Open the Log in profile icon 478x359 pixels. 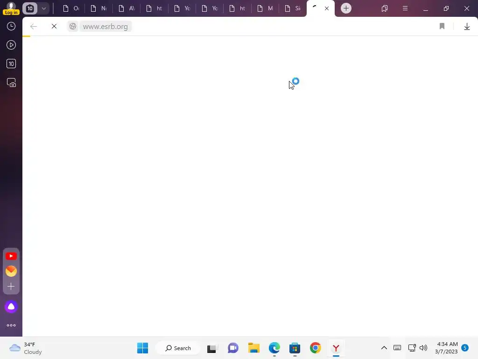[x=11, y=8]
